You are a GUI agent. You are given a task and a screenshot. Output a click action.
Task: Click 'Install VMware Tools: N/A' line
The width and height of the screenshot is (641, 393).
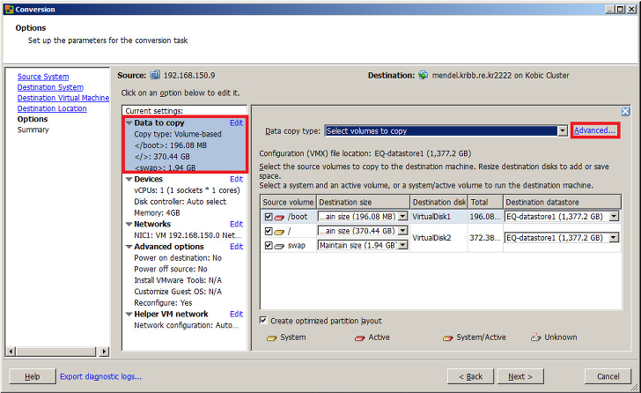point(178,280)
